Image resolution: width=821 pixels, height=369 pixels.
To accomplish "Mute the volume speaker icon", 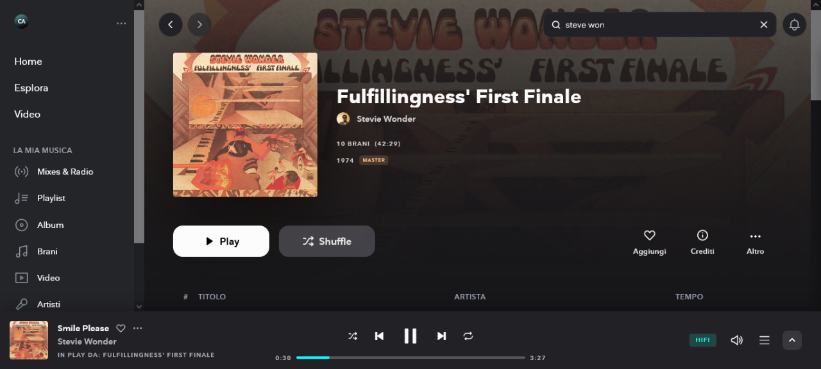I will pyautogui.click(x=737, y=340).
